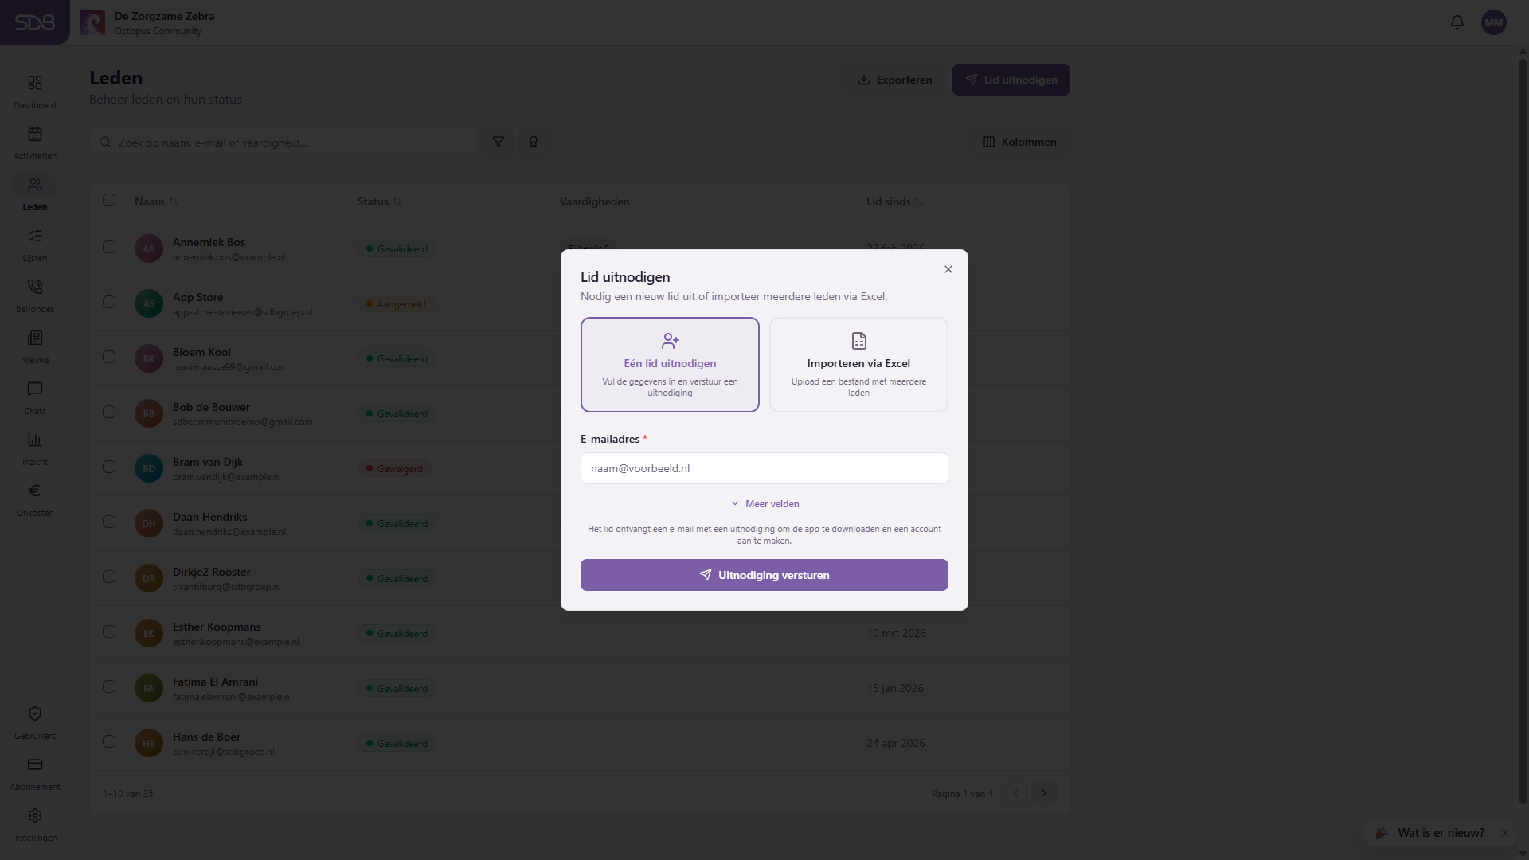The height and width of the screenshot is (860, 1529).
Task: Open Instellingen gear in sidebar
Action: 35,824
